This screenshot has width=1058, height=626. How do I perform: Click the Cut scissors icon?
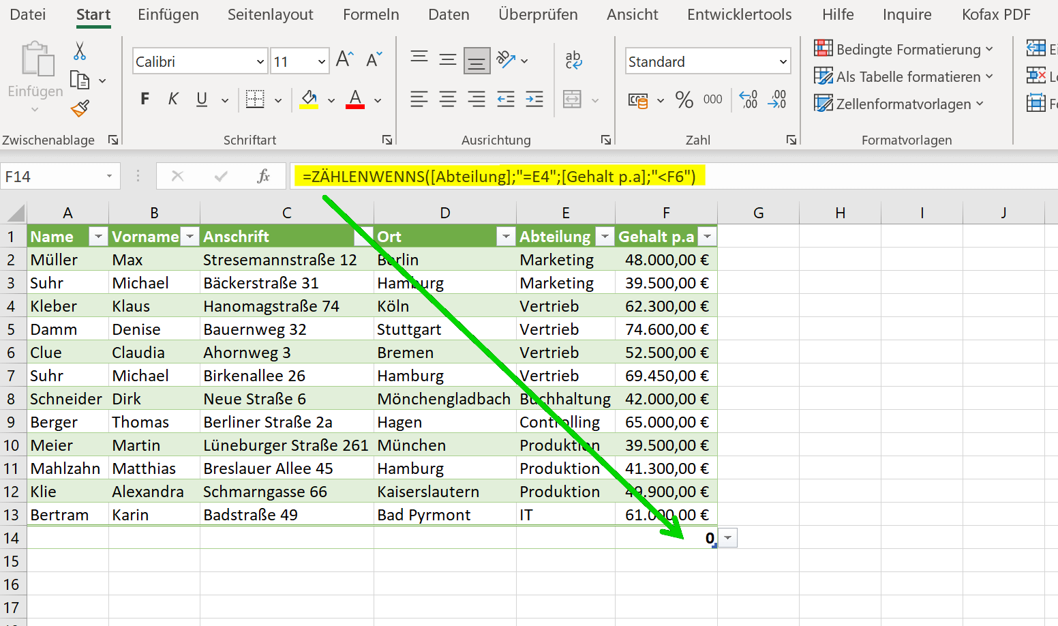tap(80, 51)
